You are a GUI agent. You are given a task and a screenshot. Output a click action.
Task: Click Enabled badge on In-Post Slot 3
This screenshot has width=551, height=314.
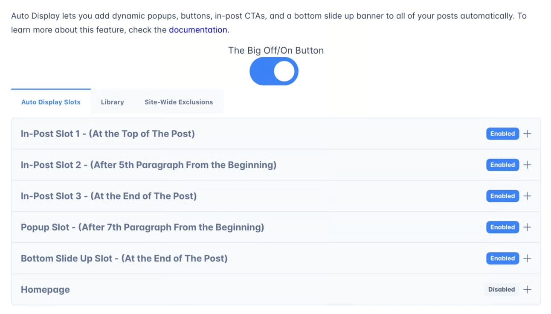tap(502, 196)
